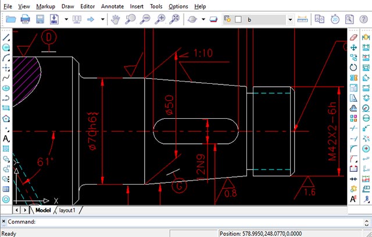Click the export to IMG icon
The width and height of the screenshot is (372, 237).
click(x=54, y=19)
